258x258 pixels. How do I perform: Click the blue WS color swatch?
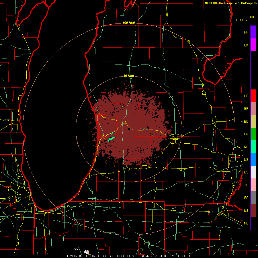(253, 159)
